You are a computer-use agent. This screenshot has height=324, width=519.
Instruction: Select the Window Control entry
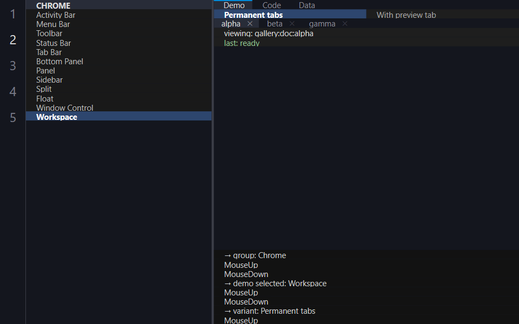click(x=118, y=108)
